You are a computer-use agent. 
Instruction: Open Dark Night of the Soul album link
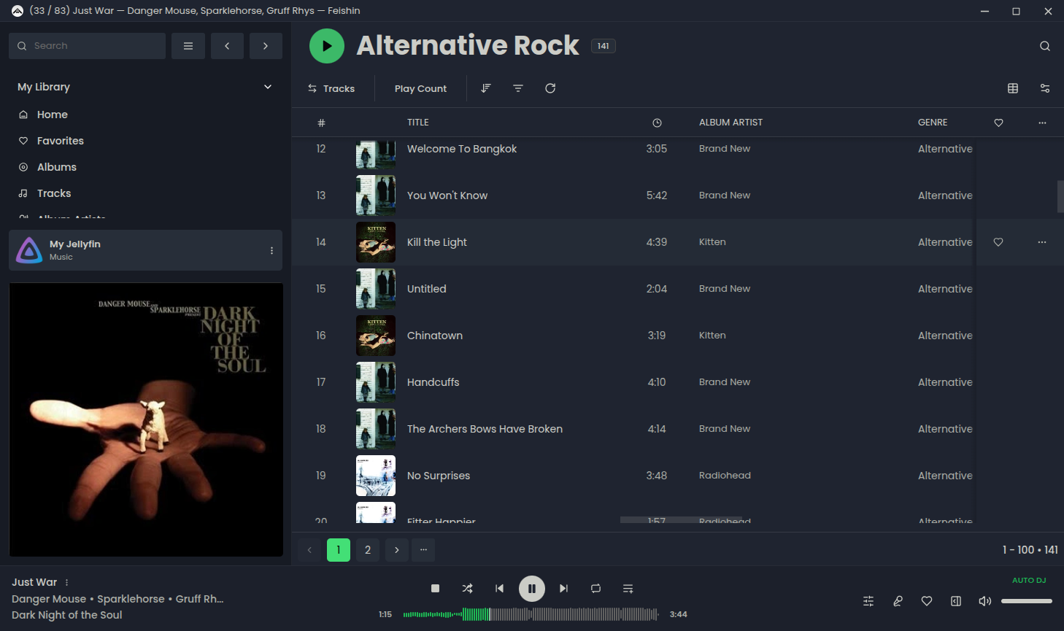[67, 615]
